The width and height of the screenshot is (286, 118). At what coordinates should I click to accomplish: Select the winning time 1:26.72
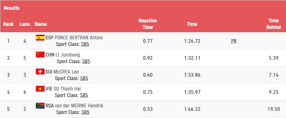click(x=192, y=41)
